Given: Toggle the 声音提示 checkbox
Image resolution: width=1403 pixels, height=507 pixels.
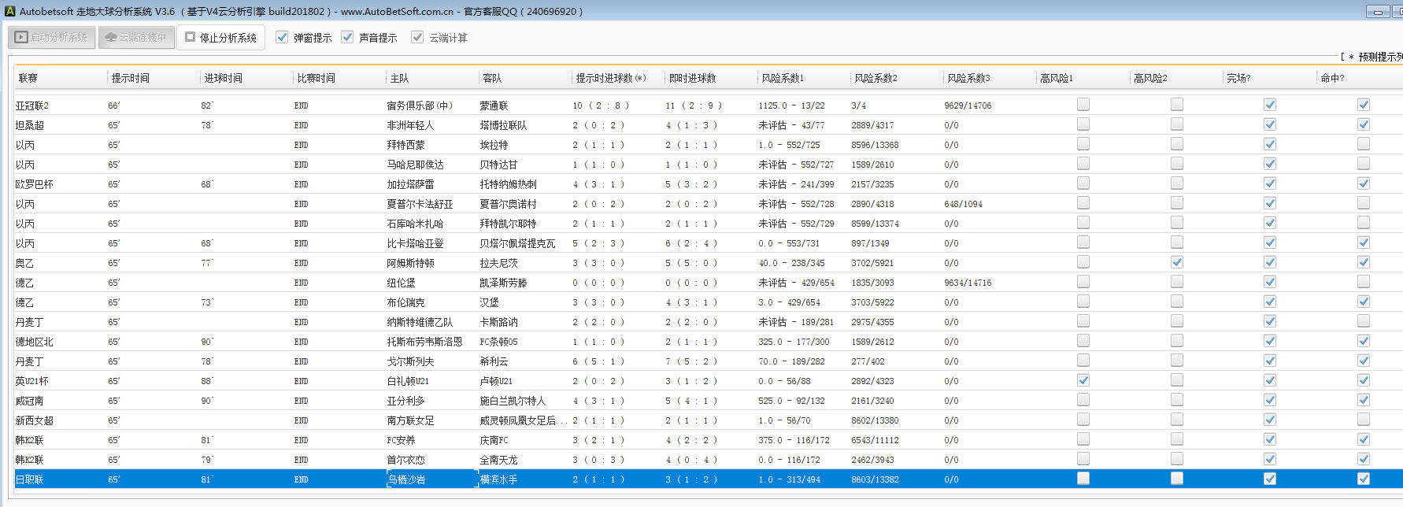Looking at the screenshot, I should (x=347, y=37).
